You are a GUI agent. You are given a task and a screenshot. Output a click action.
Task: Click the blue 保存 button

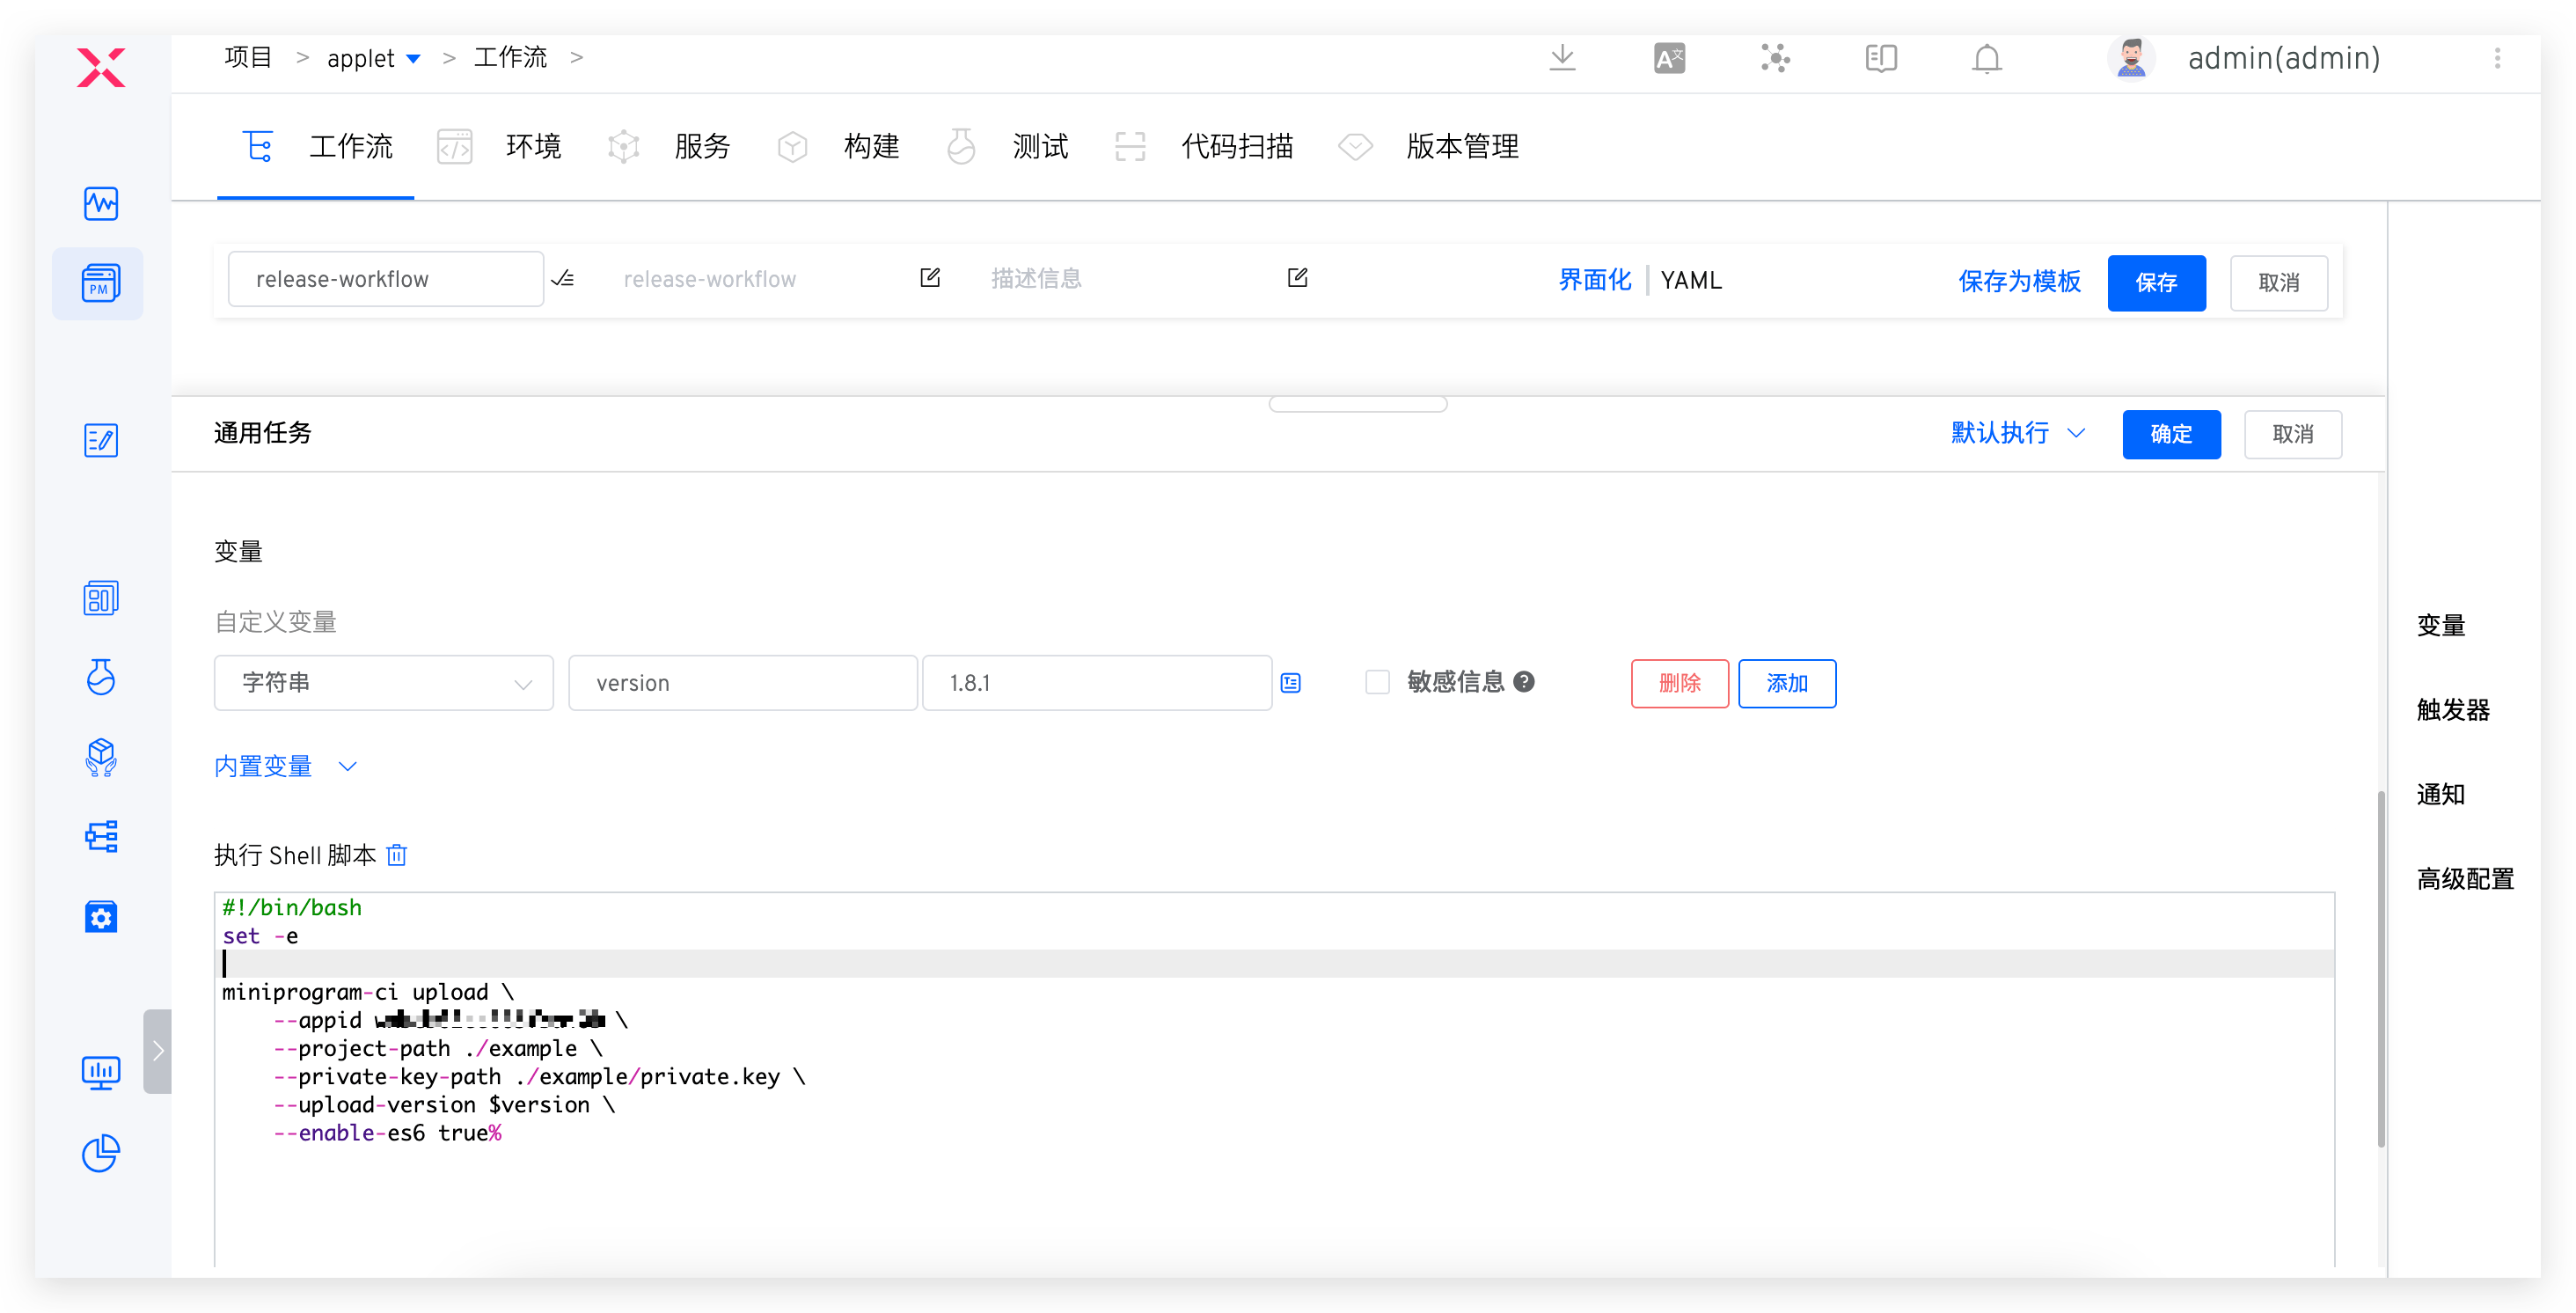[2156, 283]
